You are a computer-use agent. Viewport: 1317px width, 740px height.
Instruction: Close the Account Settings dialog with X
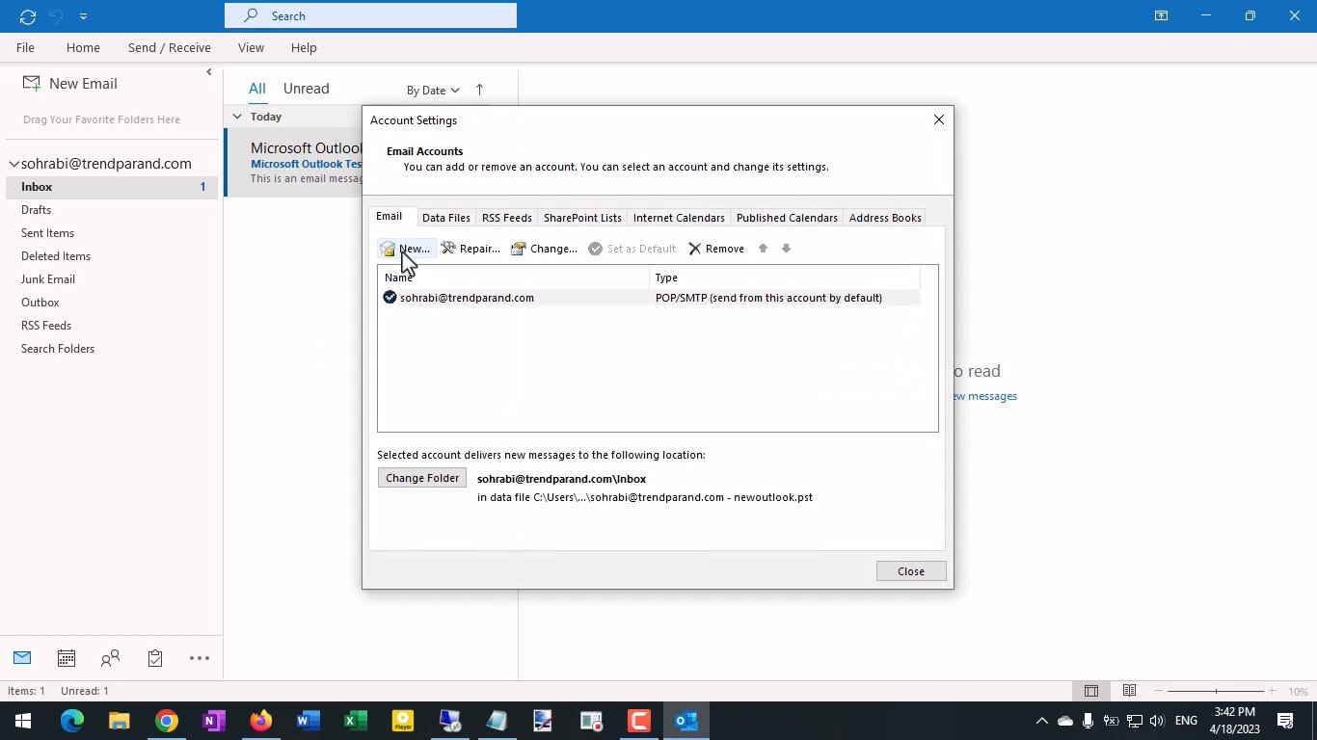938,119
